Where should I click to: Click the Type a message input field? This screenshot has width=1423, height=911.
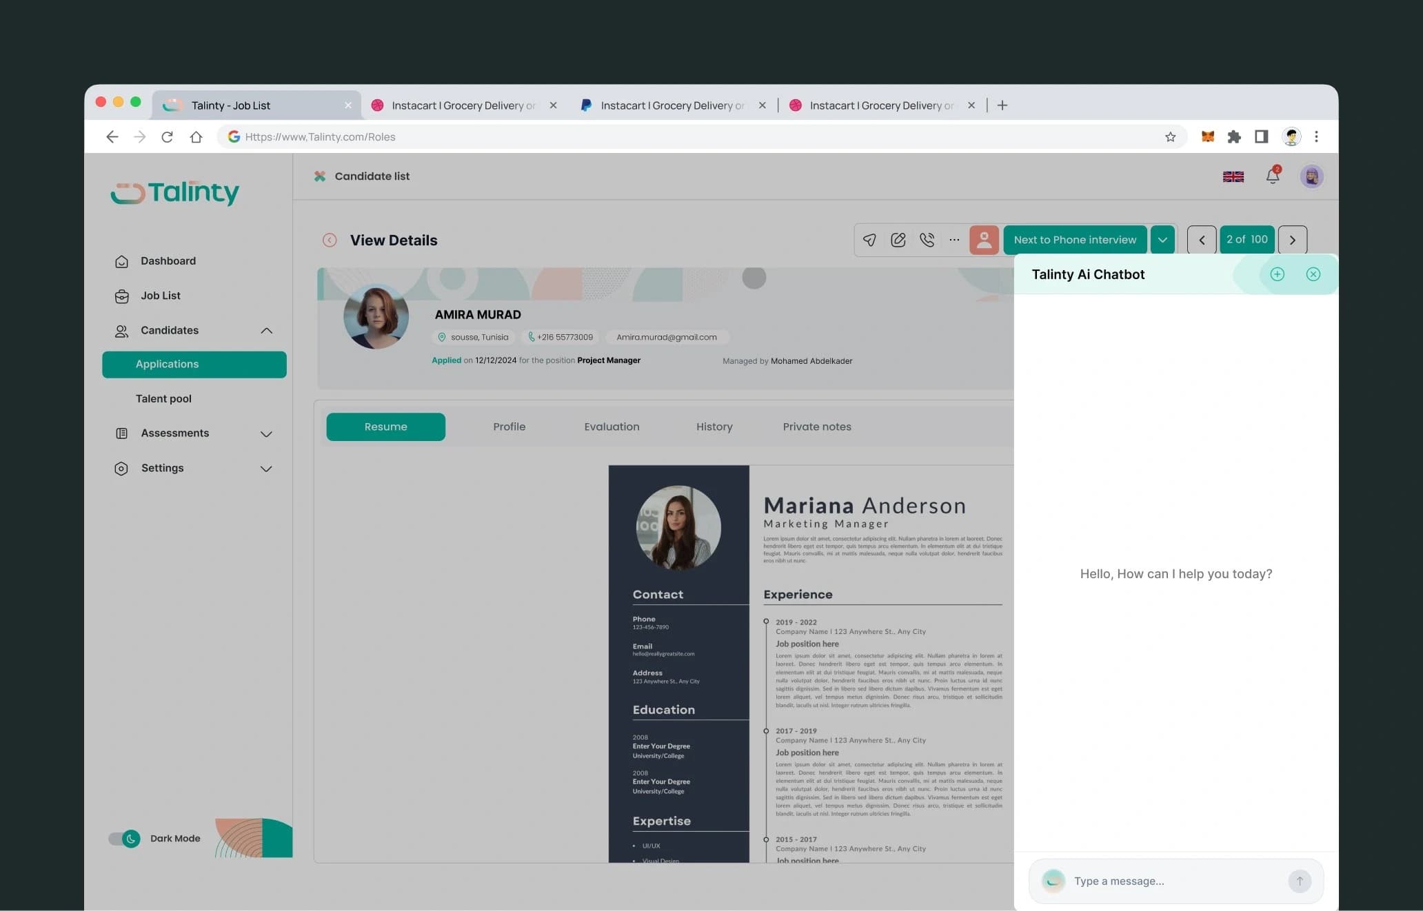(1176, 881)
